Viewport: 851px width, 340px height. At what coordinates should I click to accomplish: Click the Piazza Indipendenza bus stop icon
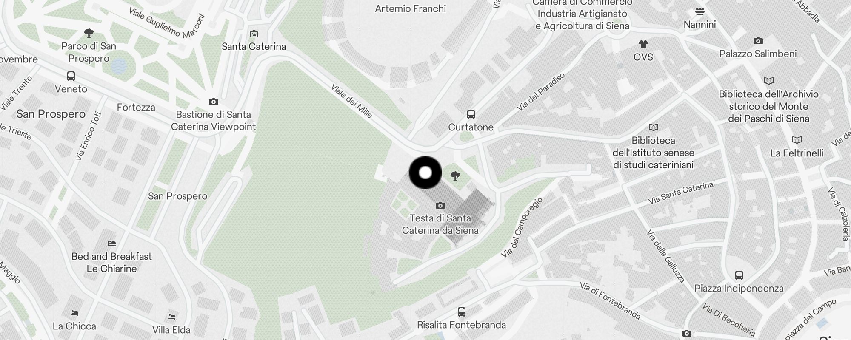739,275
